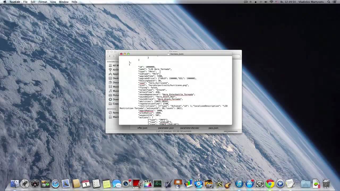Open iPhoto from the Dock
This screenshot has height=191, width=340.
(209, 183)
